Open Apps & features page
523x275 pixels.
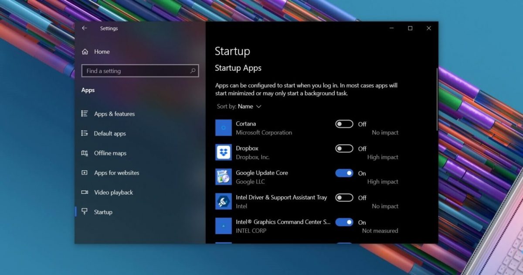tap(114, 114)
